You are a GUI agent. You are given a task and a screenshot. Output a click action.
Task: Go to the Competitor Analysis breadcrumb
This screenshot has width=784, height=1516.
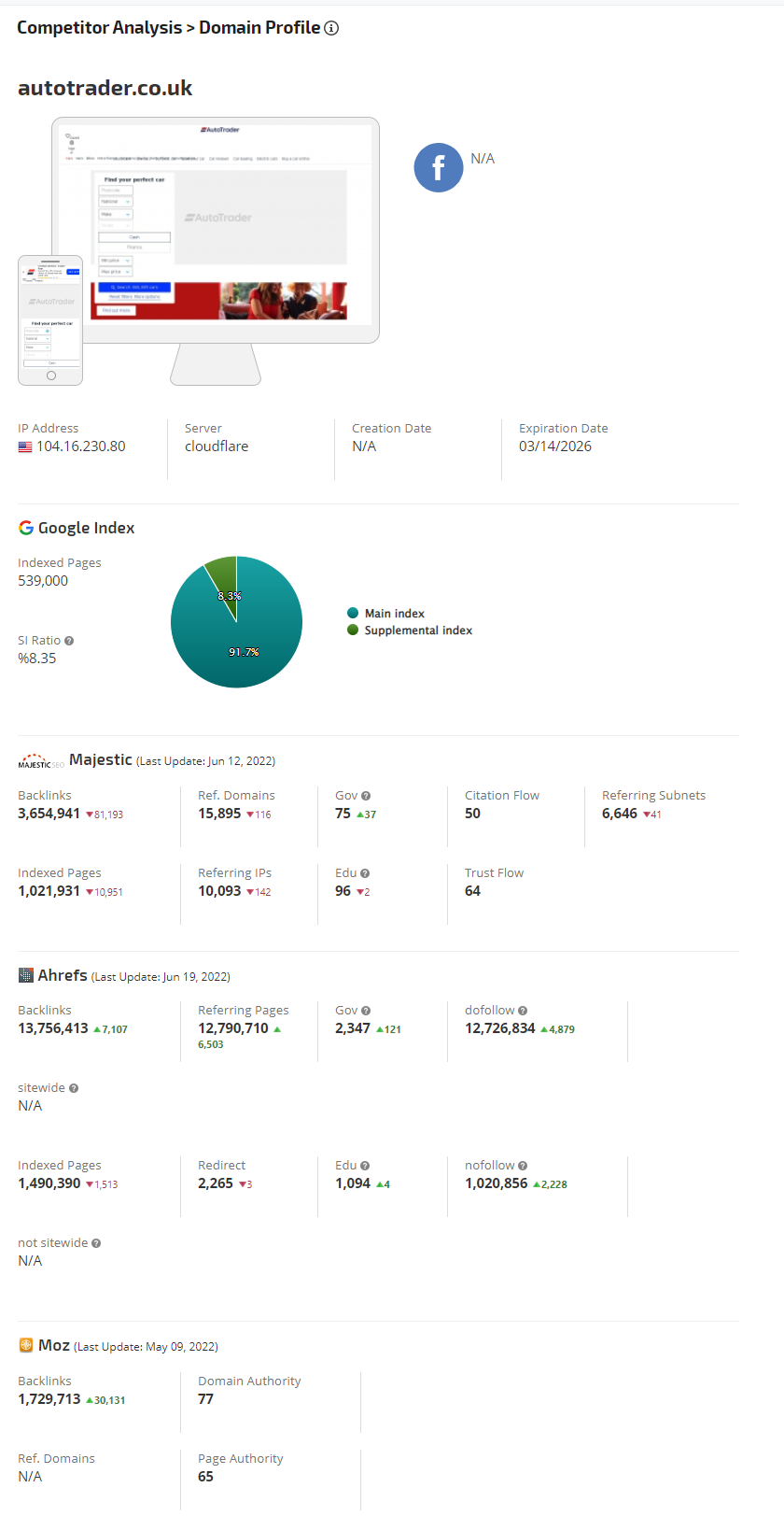pyautogui.click(x=99, y=28)
